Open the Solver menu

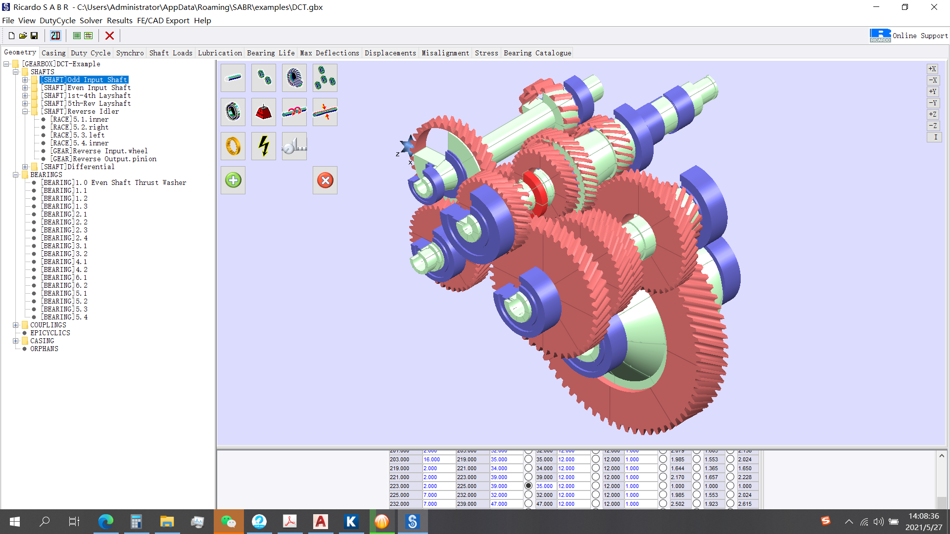click(x=91, y=20)
